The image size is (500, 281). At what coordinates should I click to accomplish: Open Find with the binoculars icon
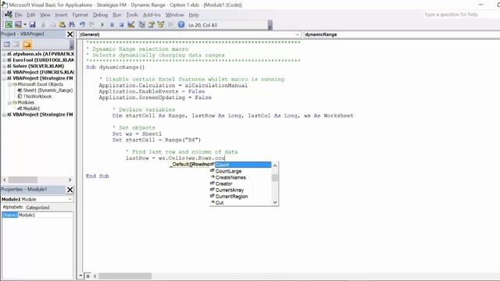point(72,24)
